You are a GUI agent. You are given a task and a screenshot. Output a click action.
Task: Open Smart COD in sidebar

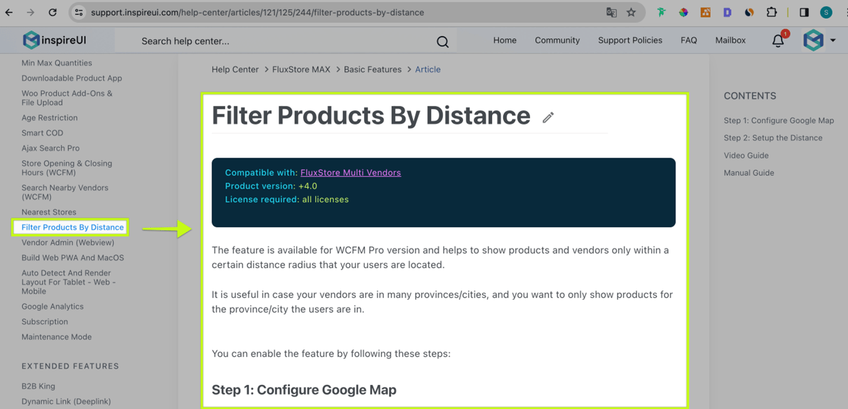(42, 133)
